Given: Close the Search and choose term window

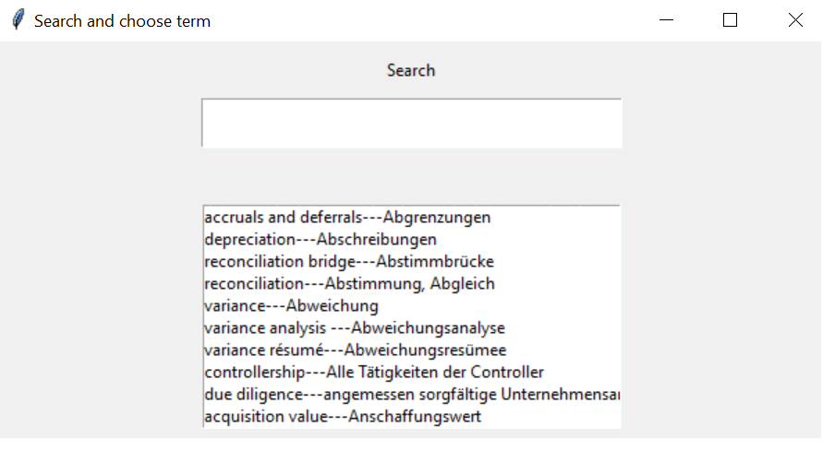Looking at the screenshot, I should tap(795, 20).
